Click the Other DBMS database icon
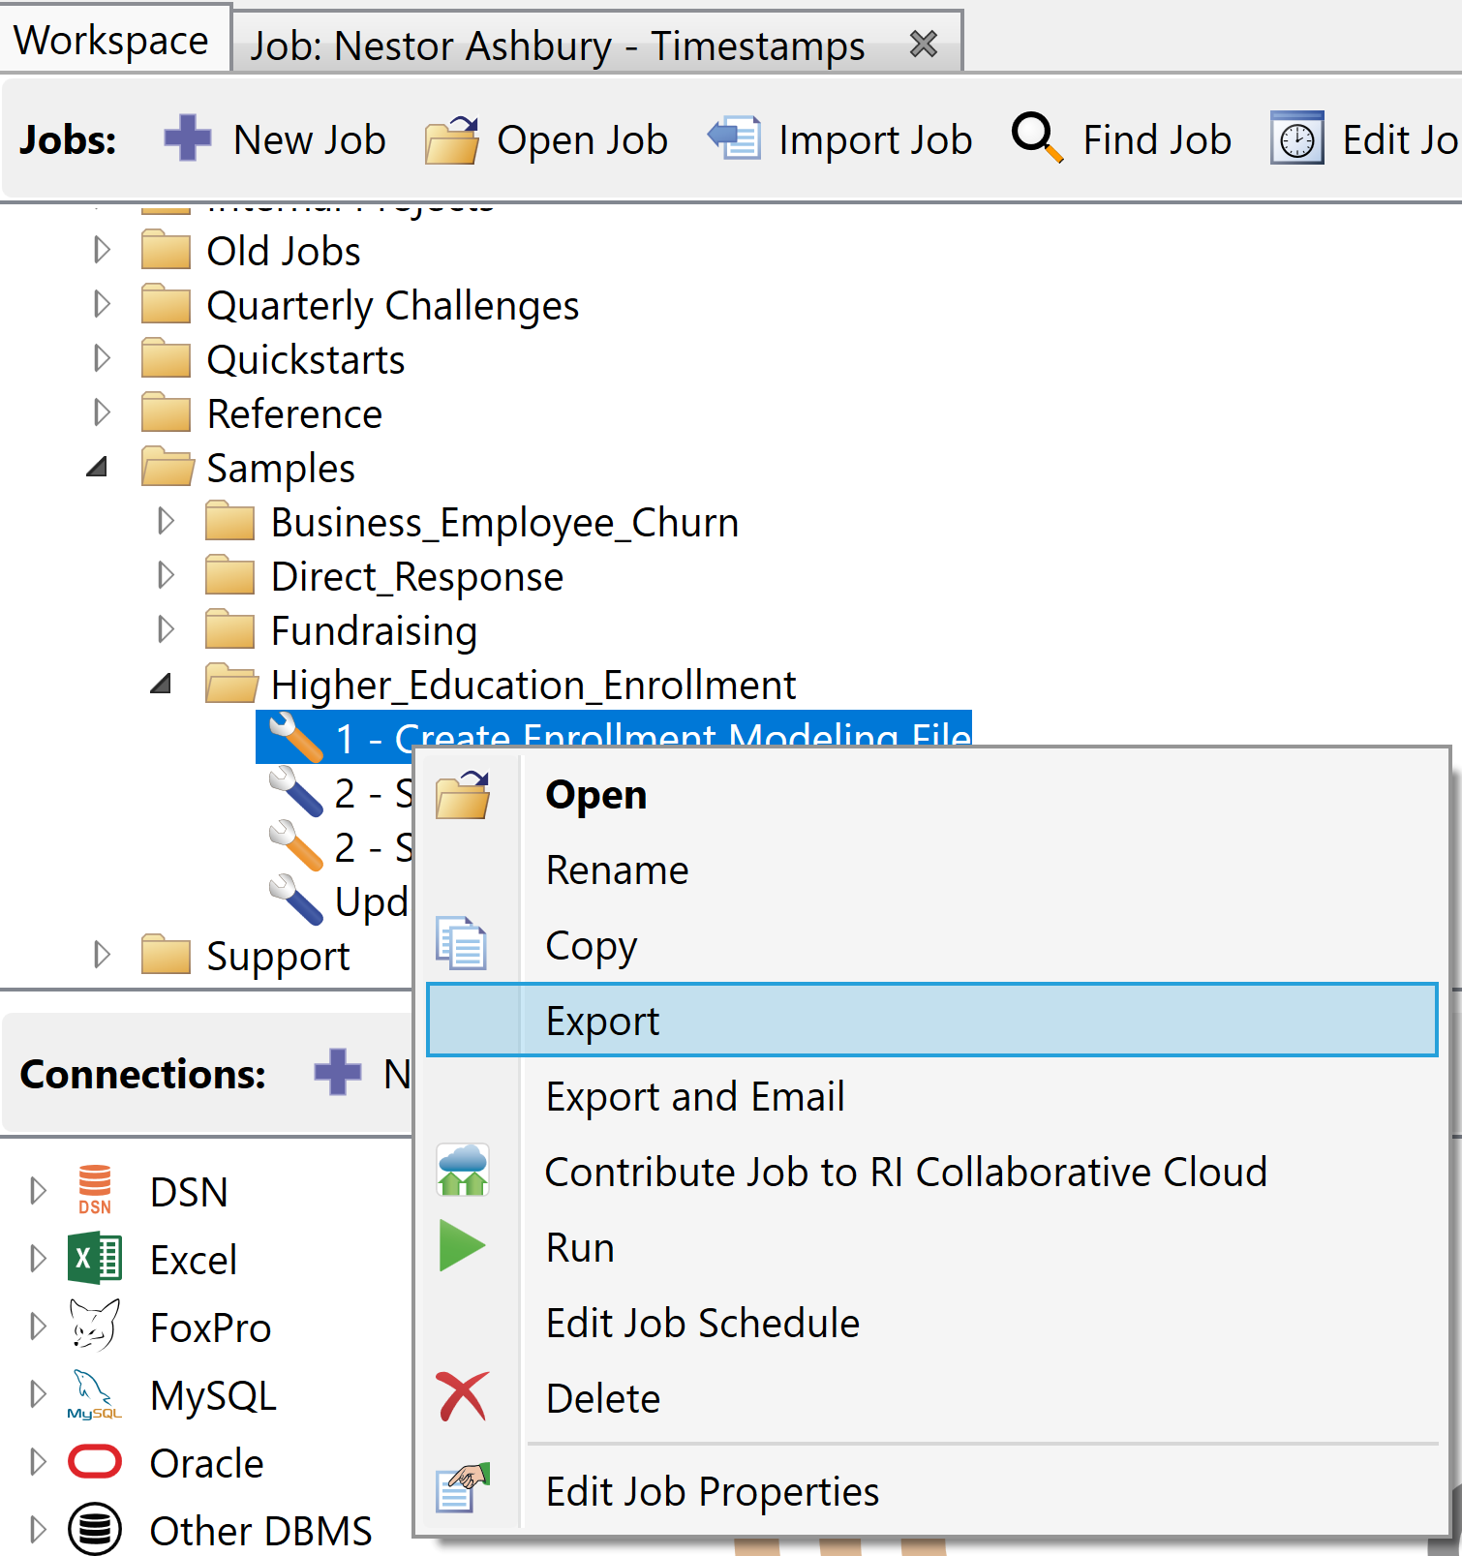The image size is (1462, 1556). coord(95,1529)
